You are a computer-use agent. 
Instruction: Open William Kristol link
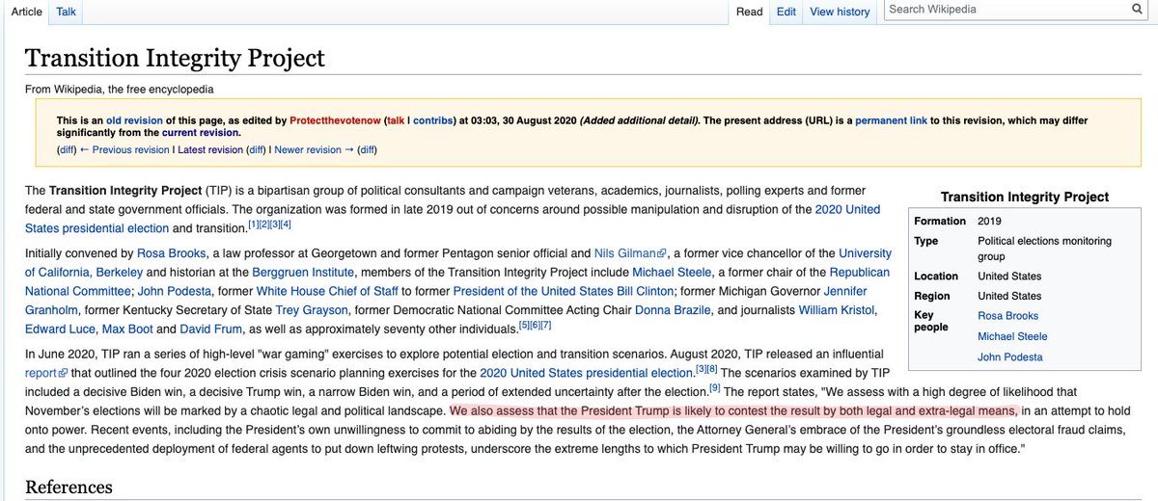point(839,311)
